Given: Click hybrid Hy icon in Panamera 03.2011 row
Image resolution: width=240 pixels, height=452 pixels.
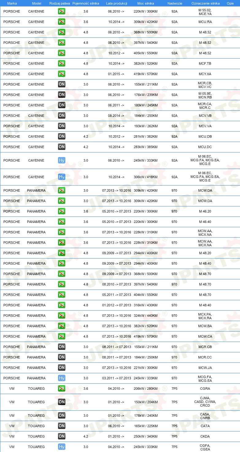Looking at the screenshot, I should tap(62, 378).
